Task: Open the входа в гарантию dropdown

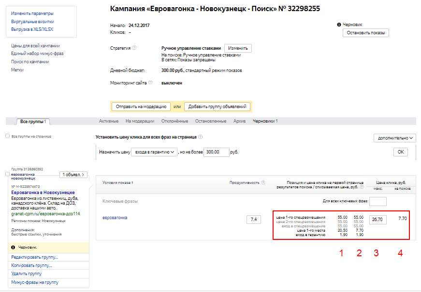Action: (154, 152)
